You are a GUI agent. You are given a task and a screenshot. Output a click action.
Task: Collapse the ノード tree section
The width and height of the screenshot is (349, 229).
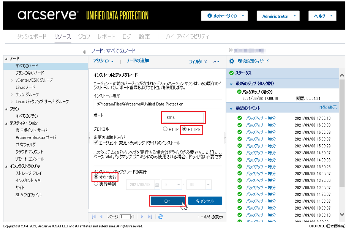pos(6,59)
